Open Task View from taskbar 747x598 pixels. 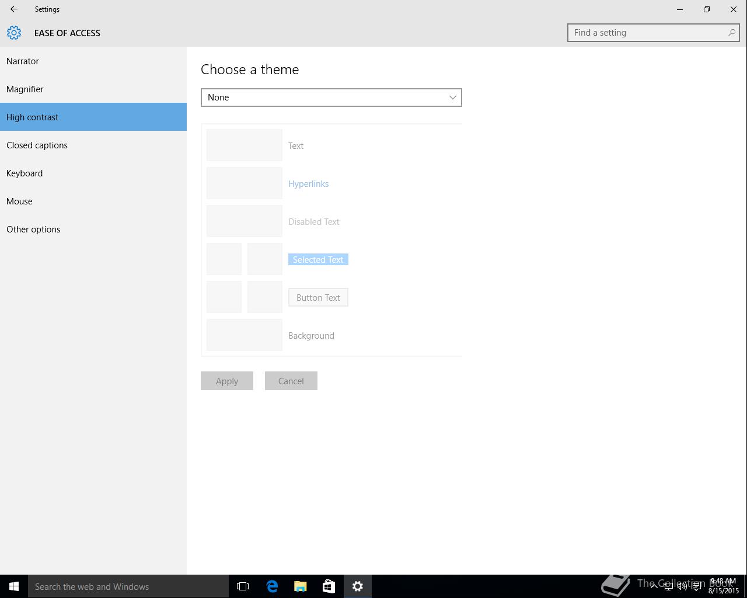pos(243,586)
